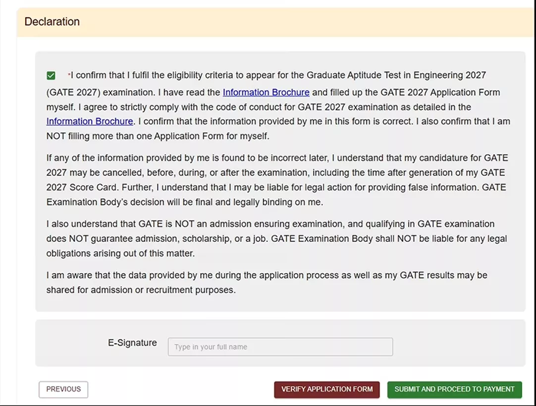This screenshot has width=536, height=406.
Task: Click the E-Signature label
Action: tap(132, 343)
